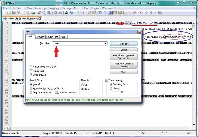The height and width of the screenshot is (137, 198).
Task: Open the Macro menu
Action: [x=77, y=8]
